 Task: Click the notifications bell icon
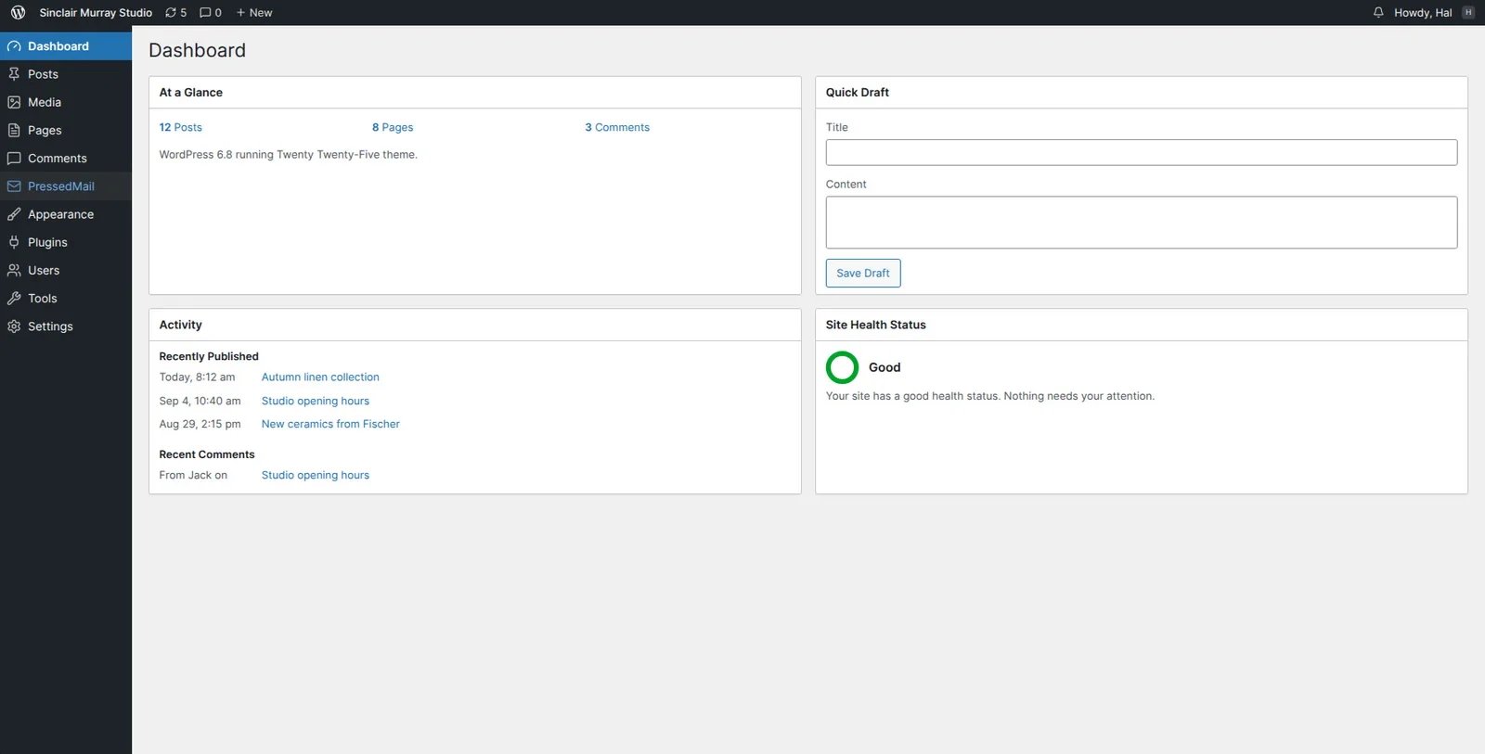tap(1378, 13)
